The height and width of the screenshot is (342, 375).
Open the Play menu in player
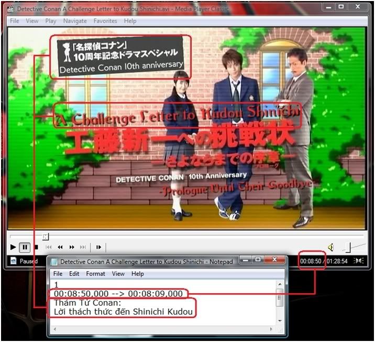point(51,21)
